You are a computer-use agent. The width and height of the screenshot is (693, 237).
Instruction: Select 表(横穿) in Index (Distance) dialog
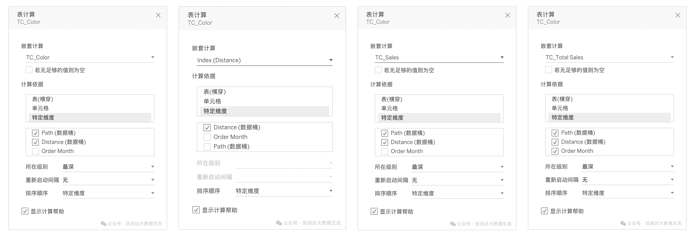tap(265, 92)
